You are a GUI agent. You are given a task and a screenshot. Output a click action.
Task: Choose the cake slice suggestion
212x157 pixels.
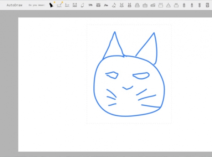[x=153, y=6]
